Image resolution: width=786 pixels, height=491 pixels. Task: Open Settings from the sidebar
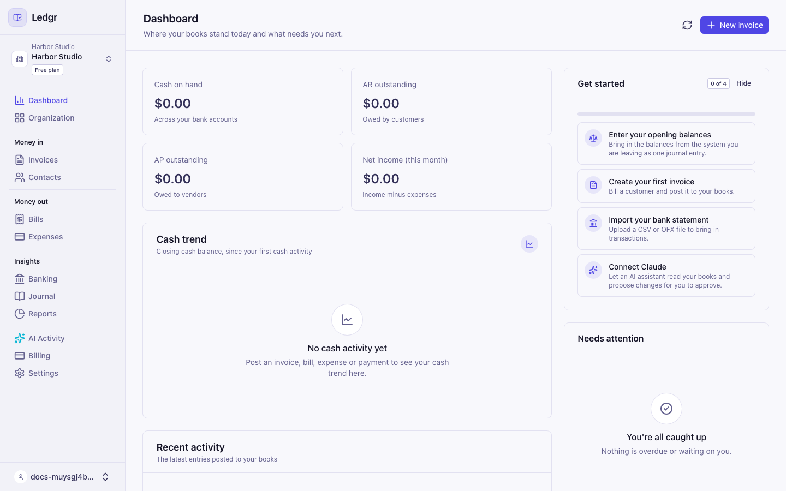[62, 373]
